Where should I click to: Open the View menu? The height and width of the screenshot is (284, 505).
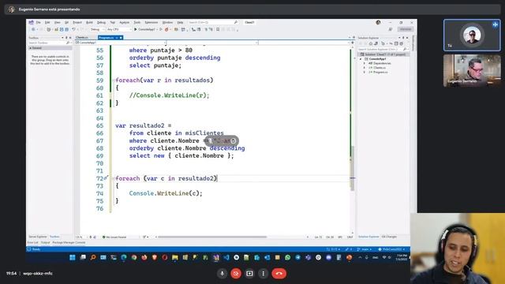pos(57,22)
